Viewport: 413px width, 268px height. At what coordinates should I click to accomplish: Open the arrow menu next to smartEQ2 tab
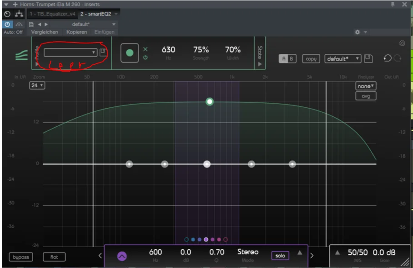pos(116,14)
